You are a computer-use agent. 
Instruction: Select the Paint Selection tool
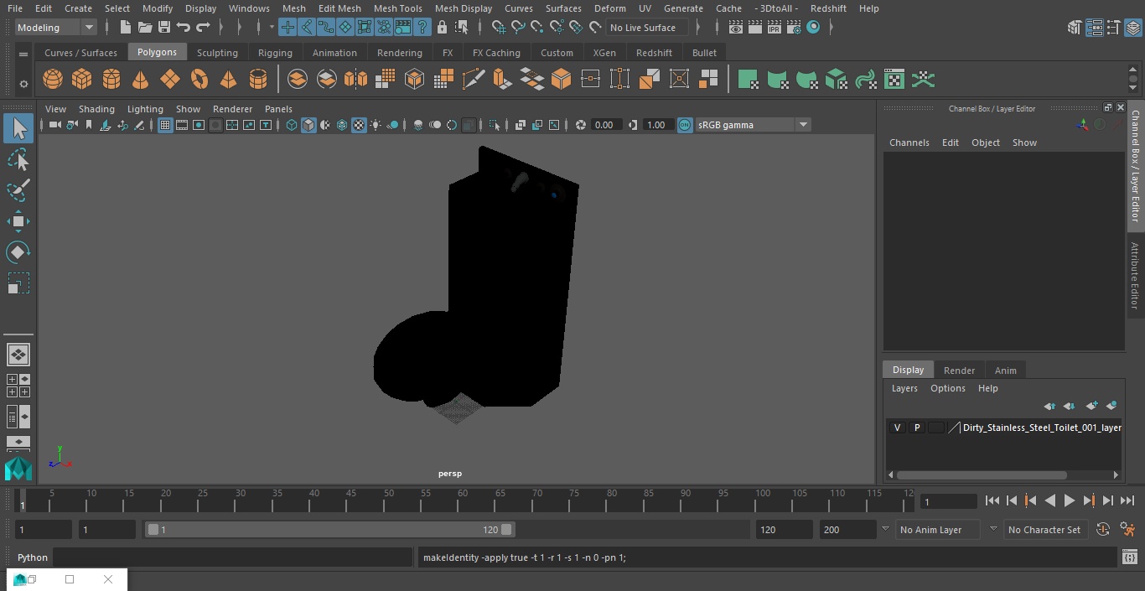point(18,190)
